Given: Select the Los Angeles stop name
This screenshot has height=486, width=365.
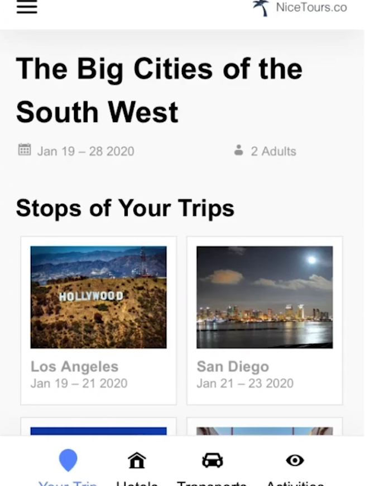Looking at the screenshot, I should pos(74,367).
